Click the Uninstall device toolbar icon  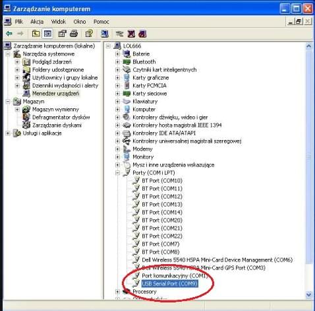(131, 34)
